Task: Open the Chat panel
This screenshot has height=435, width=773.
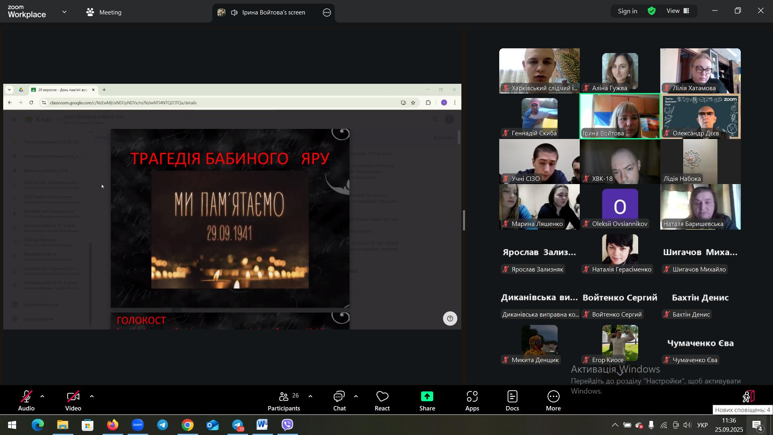Action: click(339, 401)
